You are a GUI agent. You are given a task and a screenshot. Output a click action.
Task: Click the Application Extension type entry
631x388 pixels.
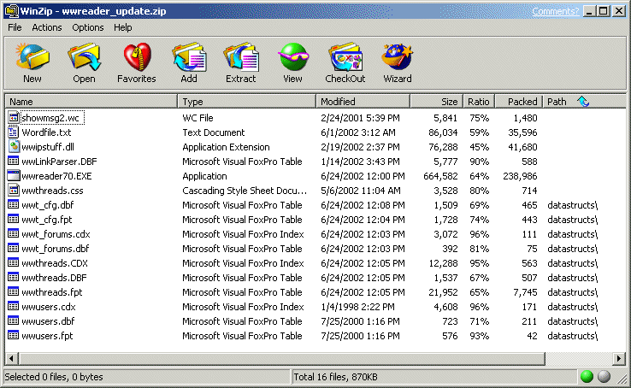[x=226, y=147]
